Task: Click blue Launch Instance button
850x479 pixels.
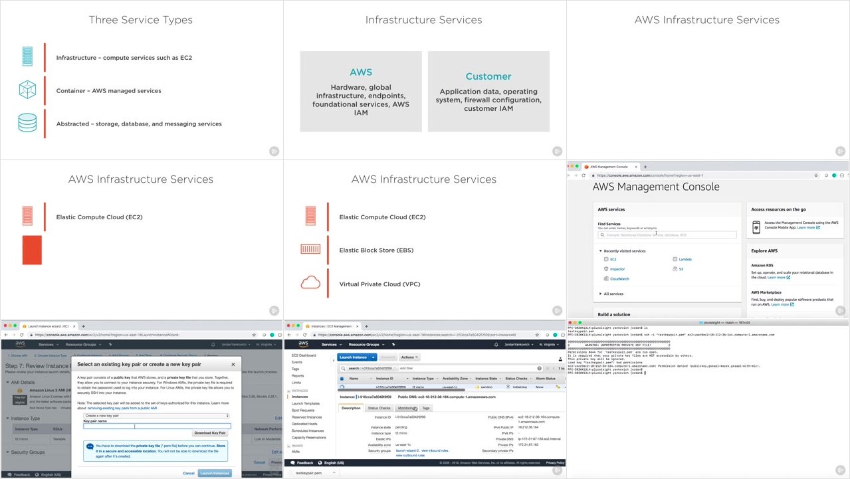Action: click(354, 357)
